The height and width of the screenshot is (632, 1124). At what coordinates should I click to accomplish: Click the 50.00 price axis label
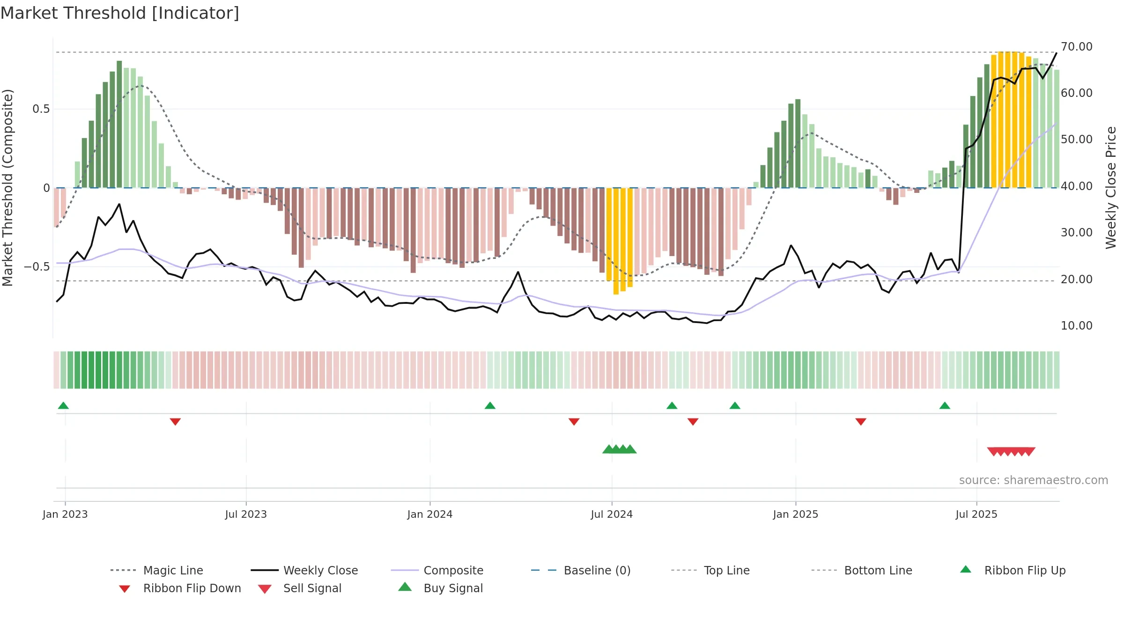(x=1077, y=140)
